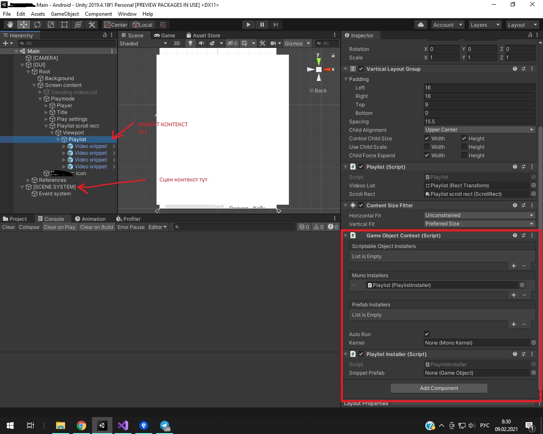Open cloud Collab button
This screenshot has width=543, height=434.
[x=420, y=25]
